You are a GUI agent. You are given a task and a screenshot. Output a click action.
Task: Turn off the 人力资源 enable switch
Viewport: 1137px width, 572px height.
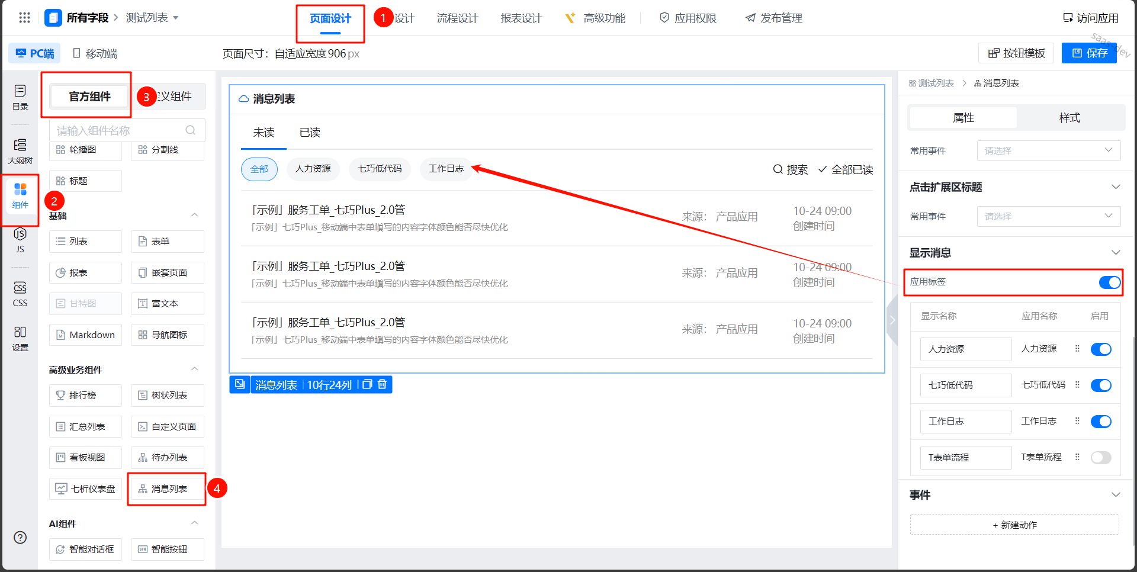pos(1101,349)
